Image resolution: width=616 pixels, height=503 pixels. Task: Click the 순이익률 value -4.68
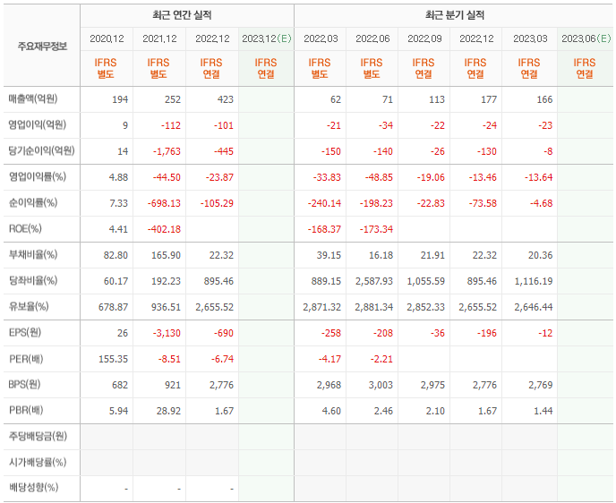click(542, 203)
